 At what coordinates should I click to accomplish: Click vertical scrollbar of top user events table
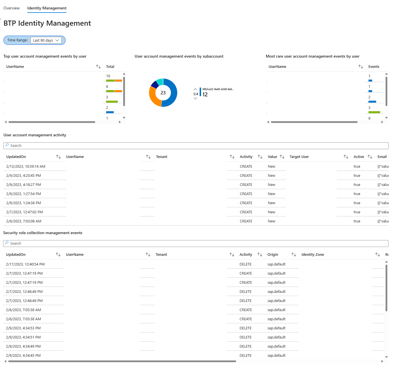tap(124, 91)
